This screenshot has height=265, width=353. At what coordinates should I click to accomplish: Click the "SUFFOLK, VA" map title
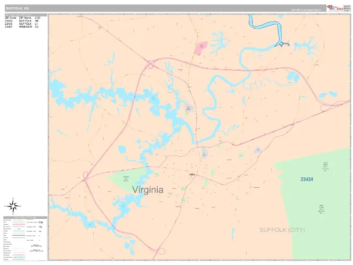point(17,8)
